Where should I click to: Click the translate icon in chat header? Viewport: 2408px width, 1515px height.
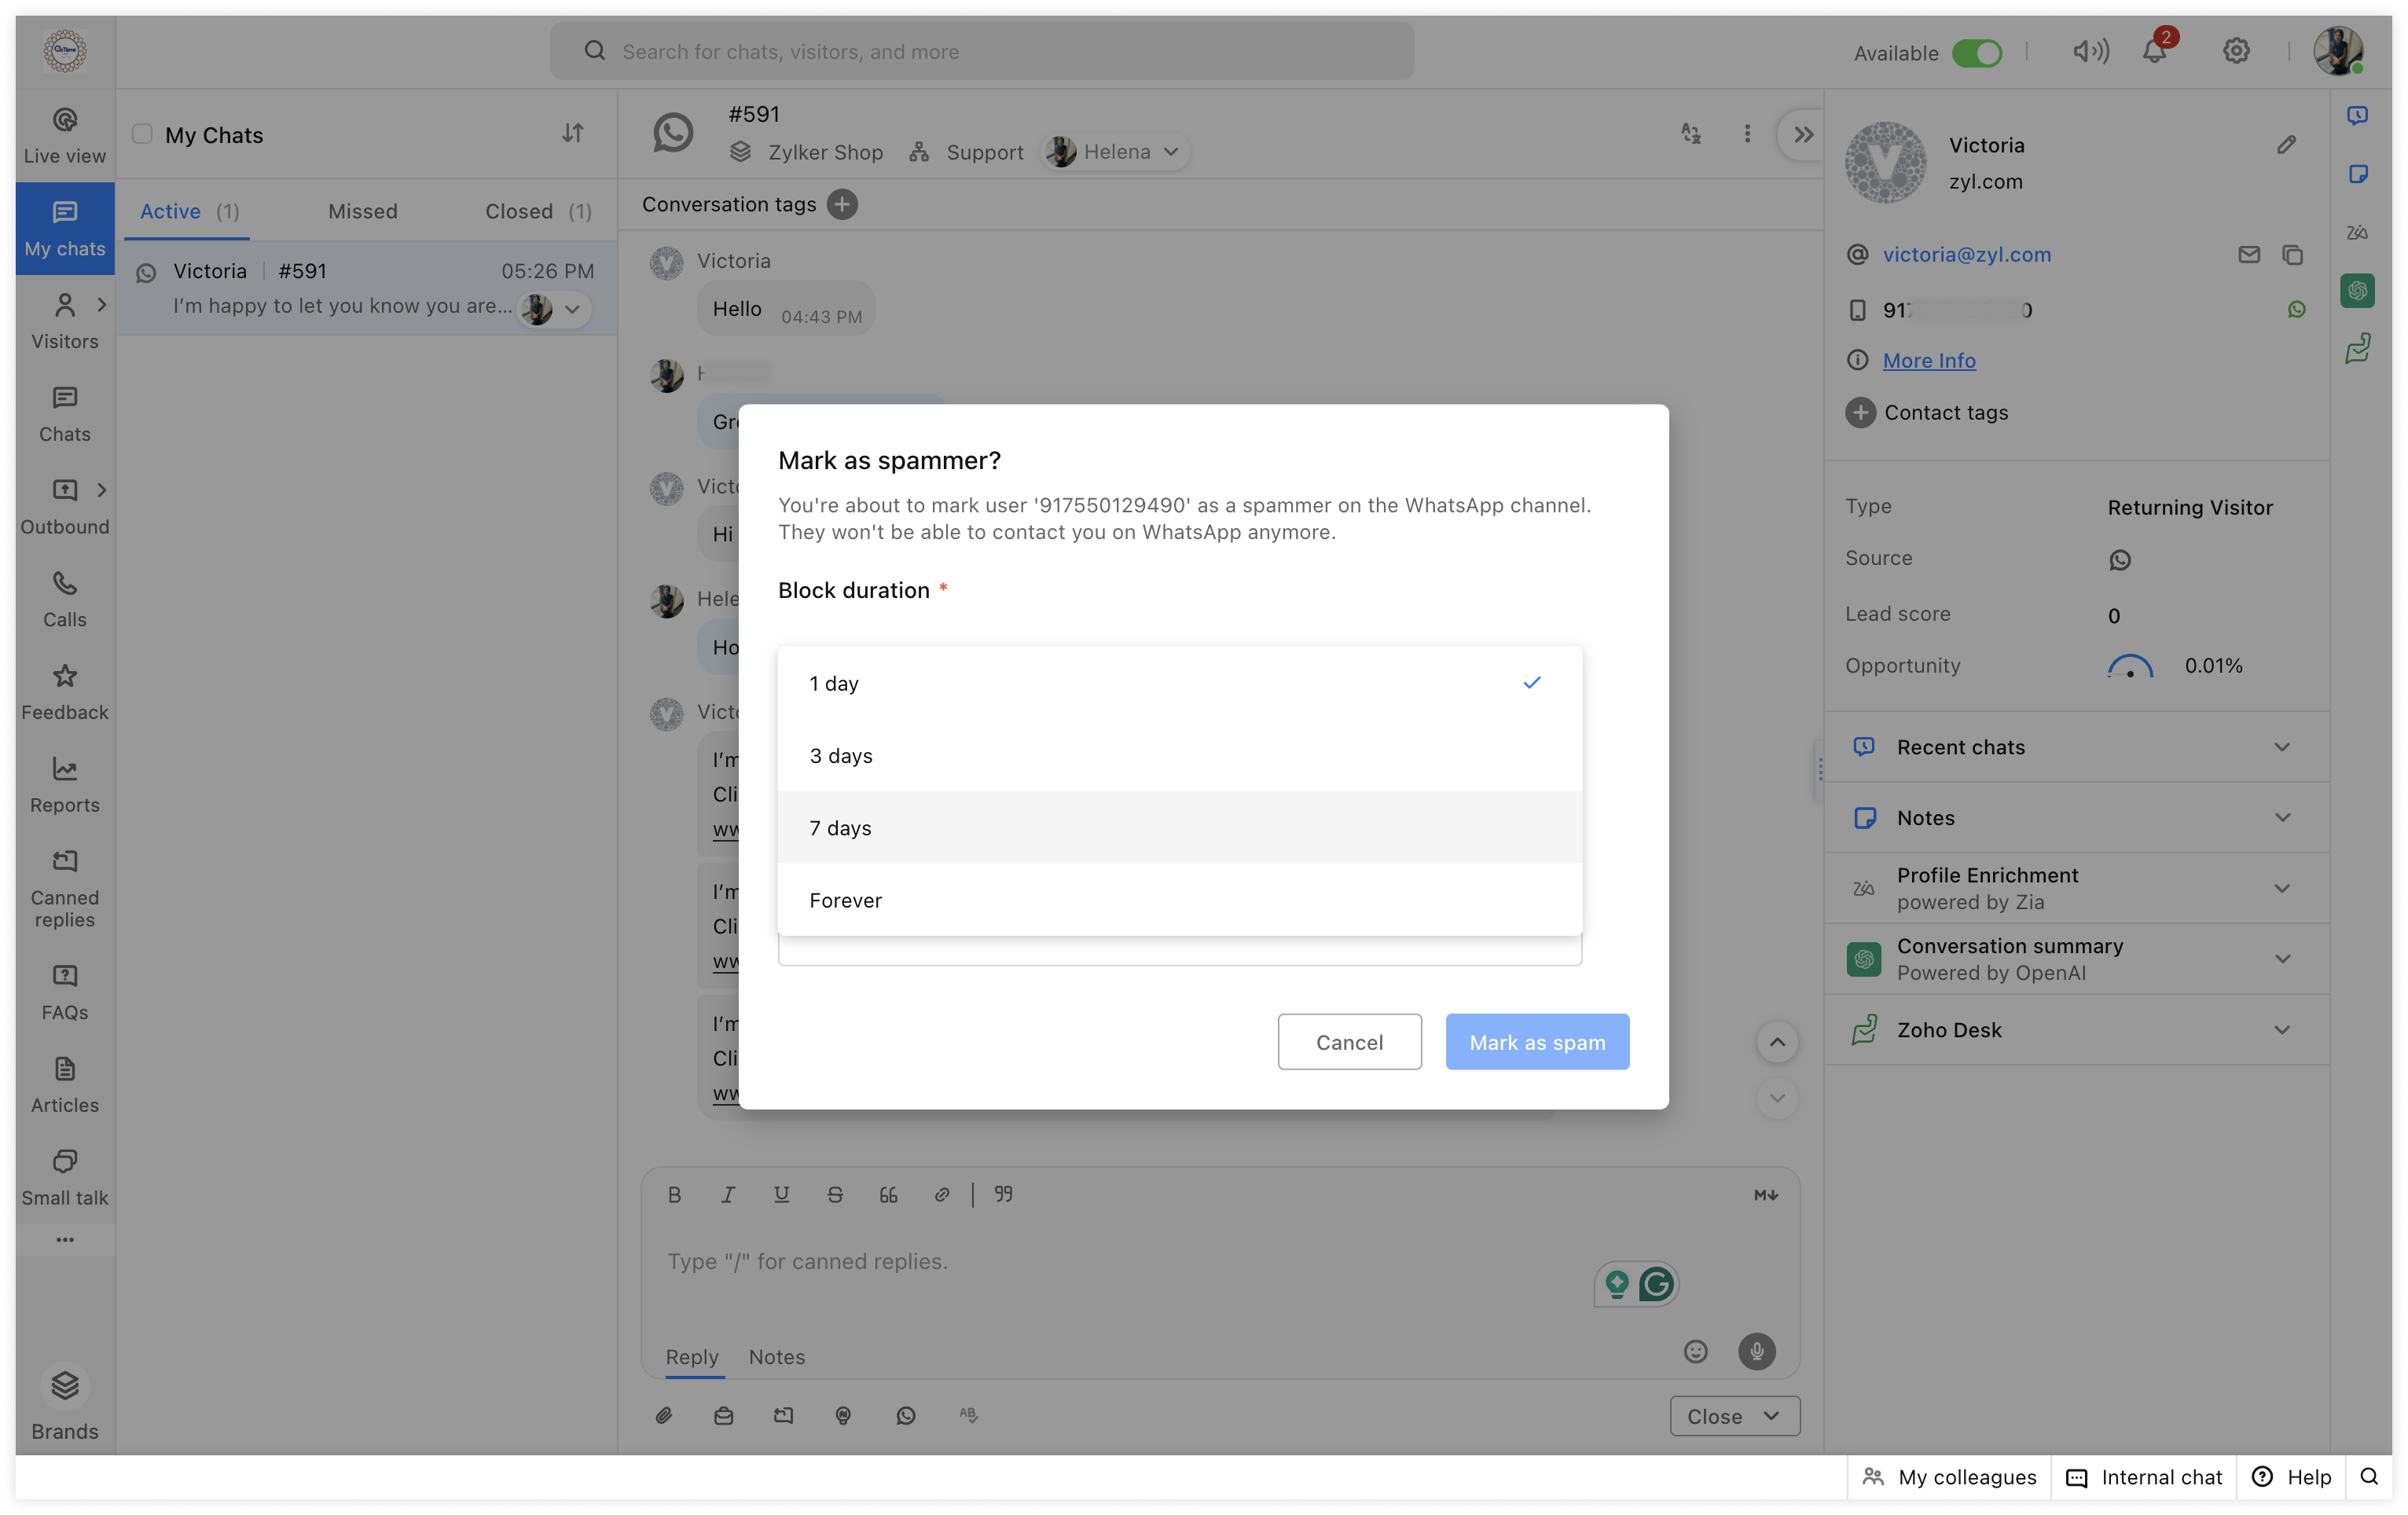pyautogui.click(x=1690, y=133)
